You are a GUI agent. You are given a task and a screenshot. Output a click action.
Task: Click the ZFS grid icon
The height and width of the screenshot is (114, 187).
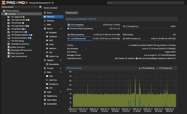point(47,88)
